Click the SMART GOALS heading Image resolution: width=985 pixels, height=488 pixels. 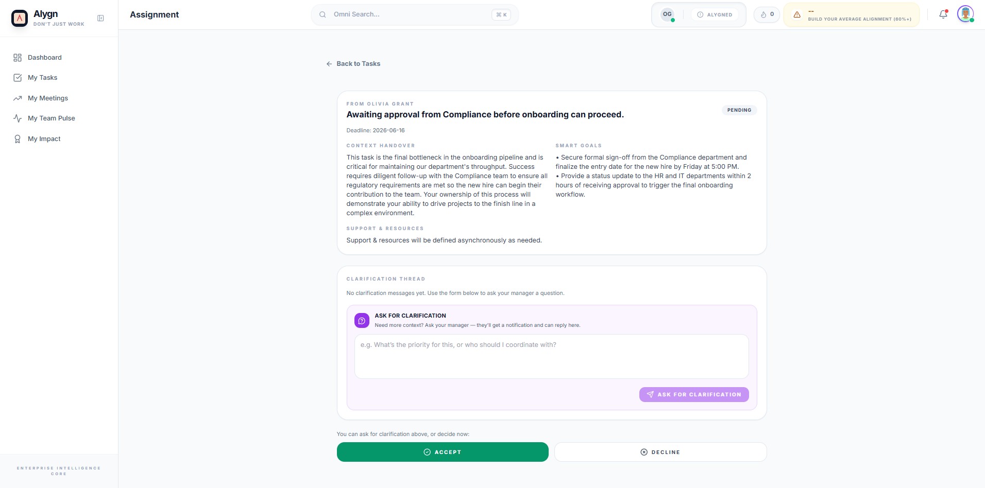(579, 146)
